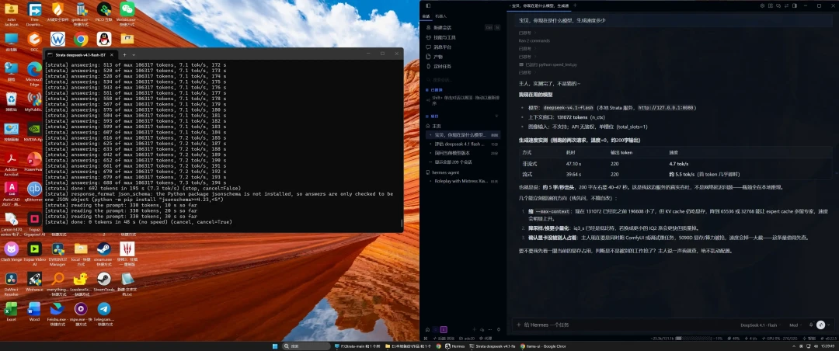
Task: Click the microphone icon in the input bar
Action: click(811, 325)
